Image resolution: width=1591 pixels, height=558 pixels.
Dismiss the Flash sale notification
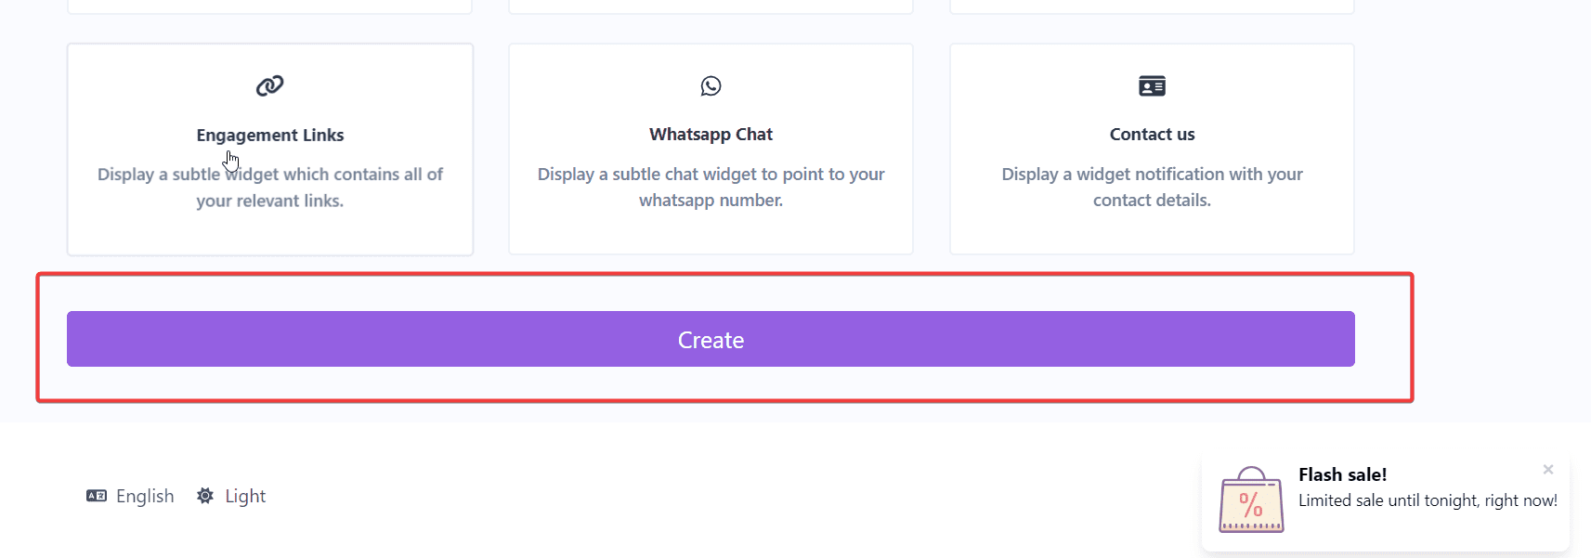[x=1547, y=470]
